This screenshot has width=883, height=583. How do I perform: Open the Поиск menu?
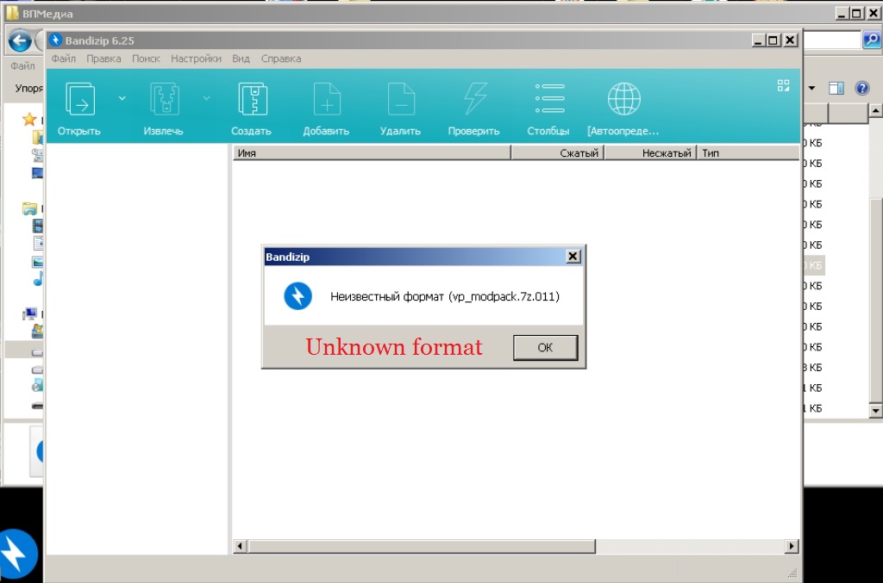click(146, 59)
